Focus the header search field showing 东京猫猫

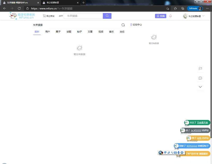(83, 16)
